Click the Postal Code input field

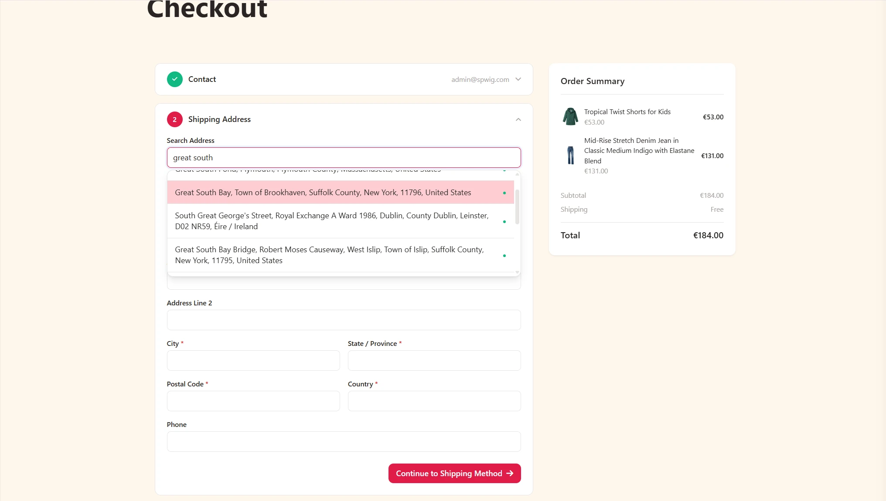[x=253, y=401]
